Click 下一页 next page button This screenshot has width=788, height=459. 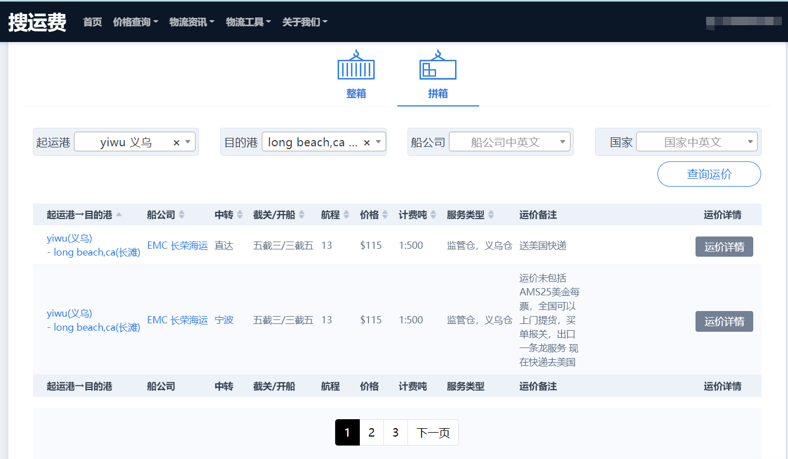tap(433, 433)
